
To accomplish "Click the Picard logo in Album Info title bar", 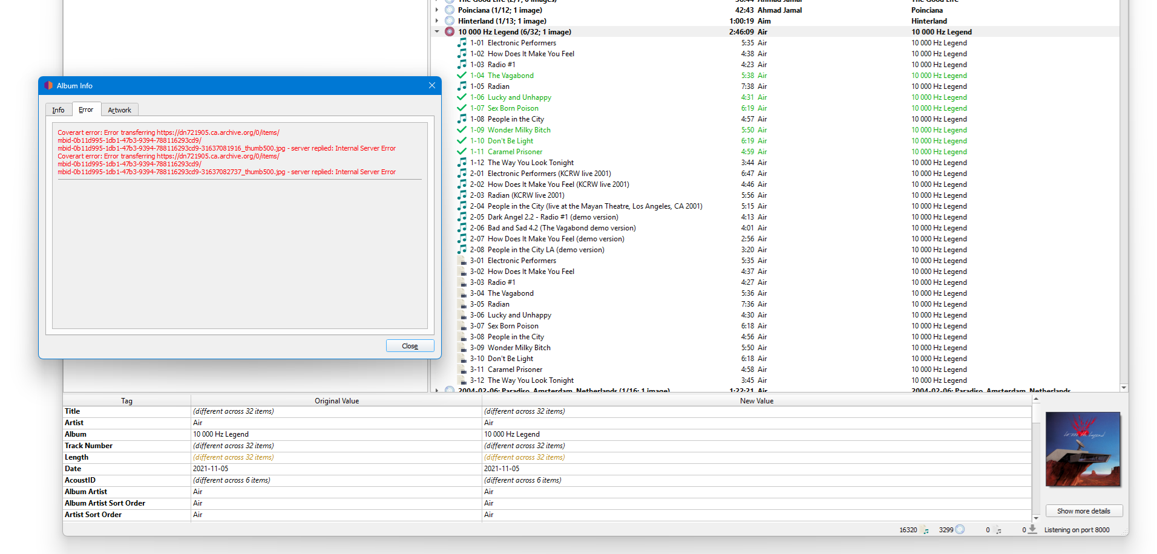I will coord(48,86).
